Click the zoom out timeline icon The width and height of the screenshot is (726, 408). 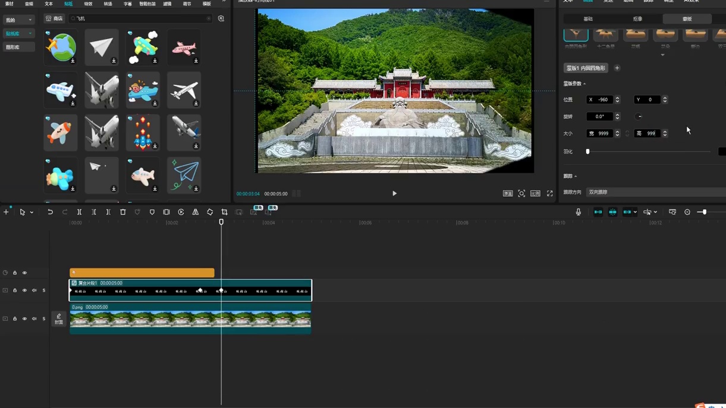[687, 212]
